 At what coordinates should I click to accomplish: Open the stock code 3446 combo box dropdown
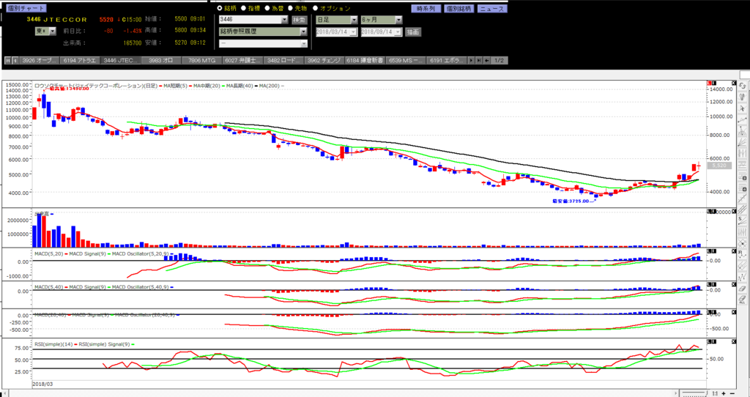click(x=285, y=20)
